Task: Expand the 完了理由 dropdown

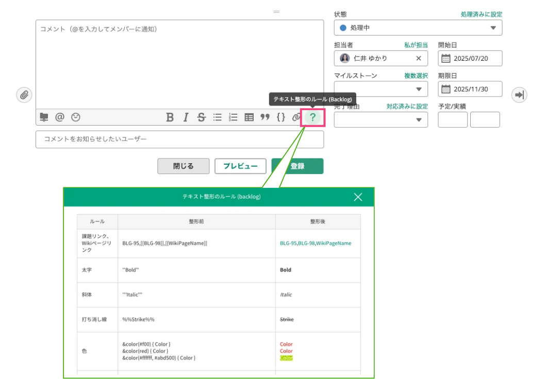Action: point(381,119)
